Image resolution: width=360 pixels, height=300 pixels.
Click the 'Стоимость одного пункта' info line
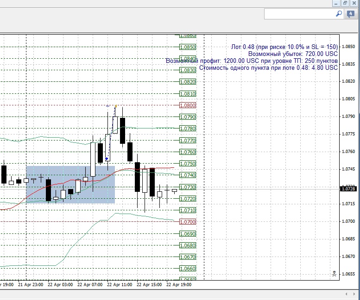tap(268, 68)
